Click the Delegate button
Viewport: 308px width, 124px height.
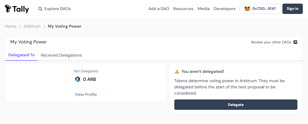pyautogui.click(x=236, y=105)
